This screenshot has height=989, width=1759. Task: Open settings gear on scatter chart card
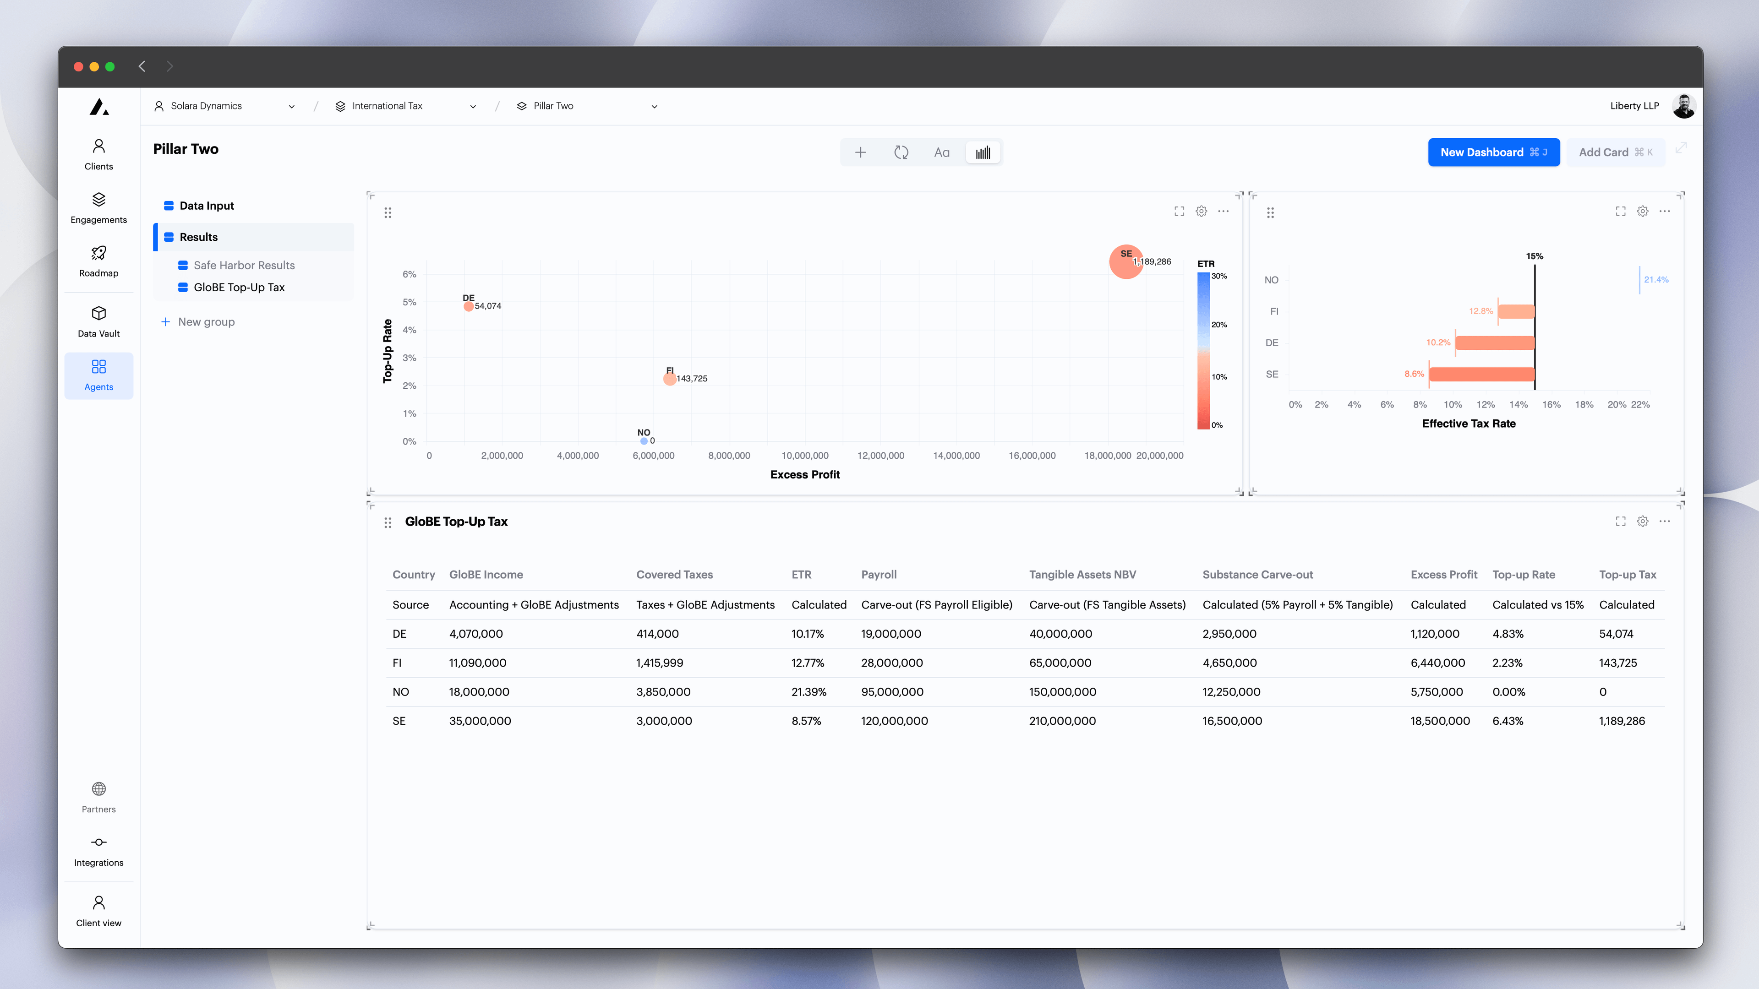1201,212
